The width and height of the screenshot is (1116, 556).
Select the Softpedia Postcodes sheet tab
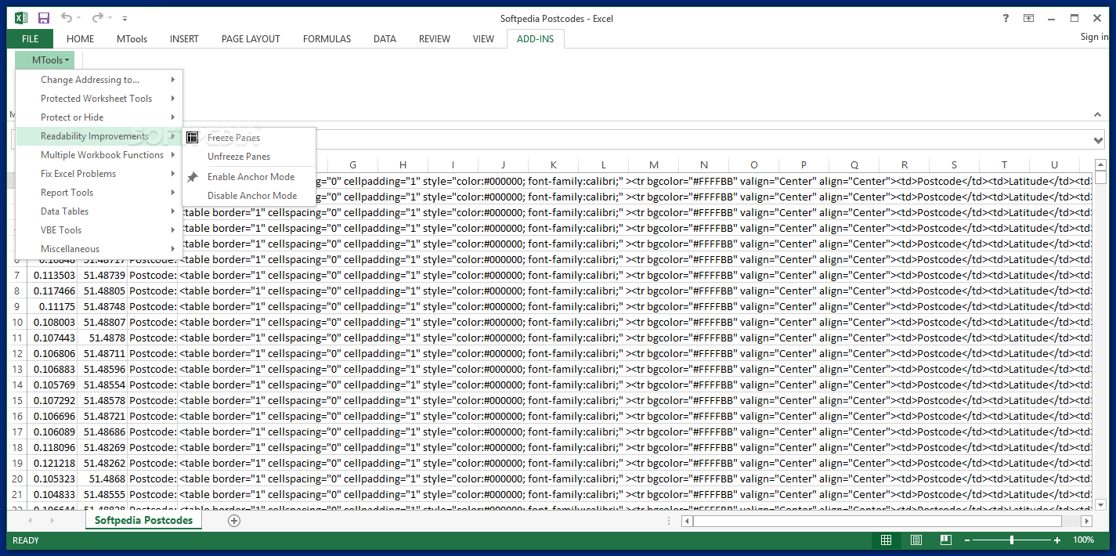pyautogui.click(x=144, y=520)
